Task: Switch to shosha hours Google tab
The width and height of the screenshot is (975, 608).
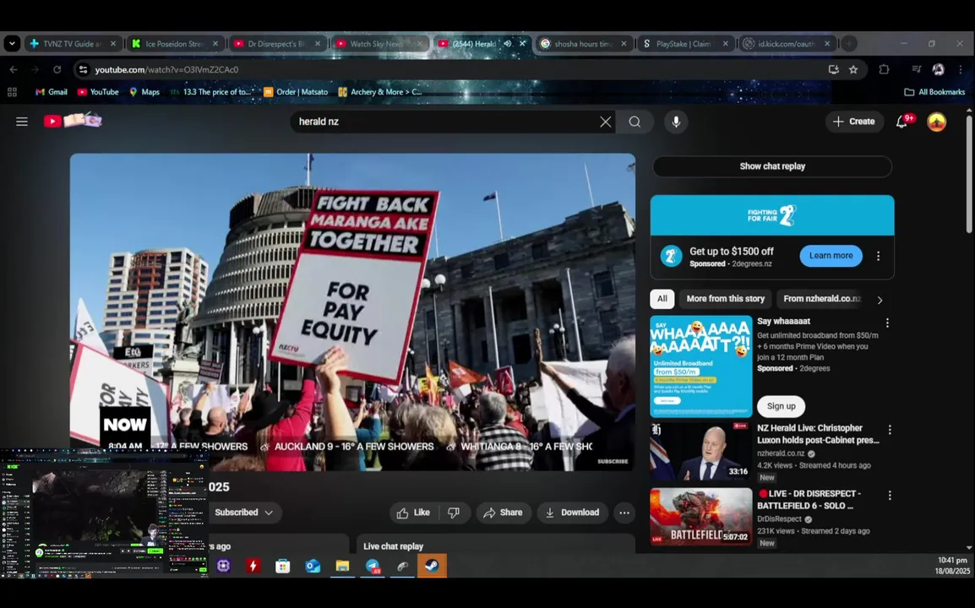Action: coord(584,44)
